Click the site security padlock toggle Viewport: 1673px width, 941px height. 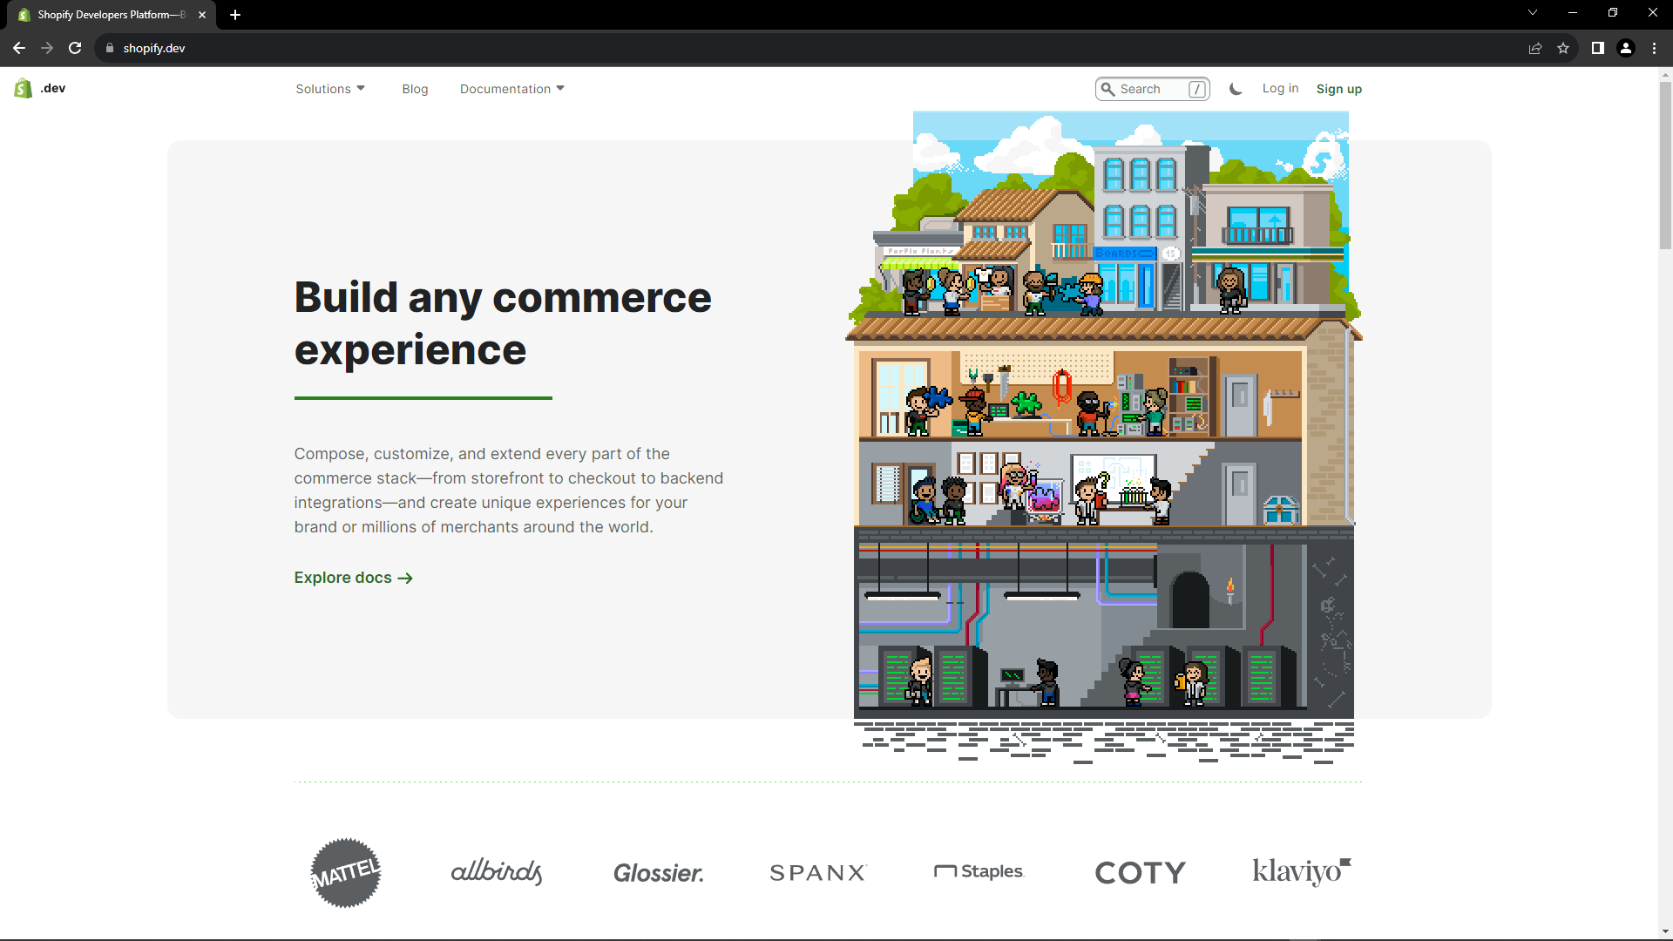(x=110, y=48)
